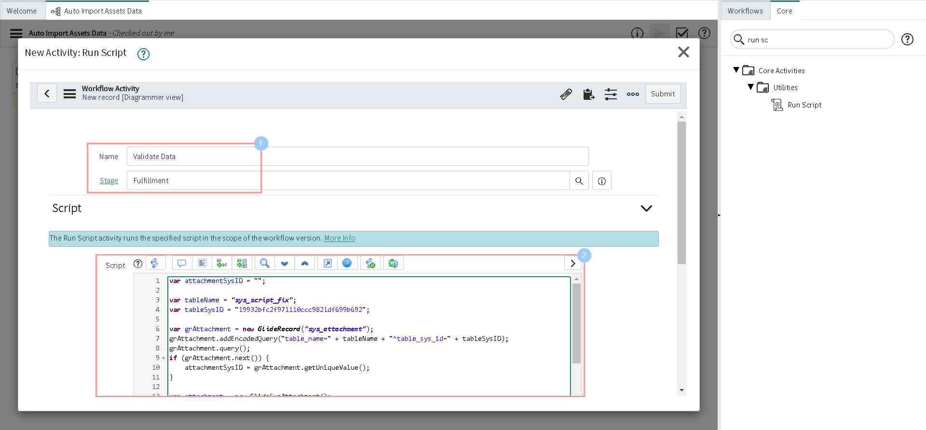Find previous occurrence up arrow
926x430 pixels.
(x=305, y=263)
